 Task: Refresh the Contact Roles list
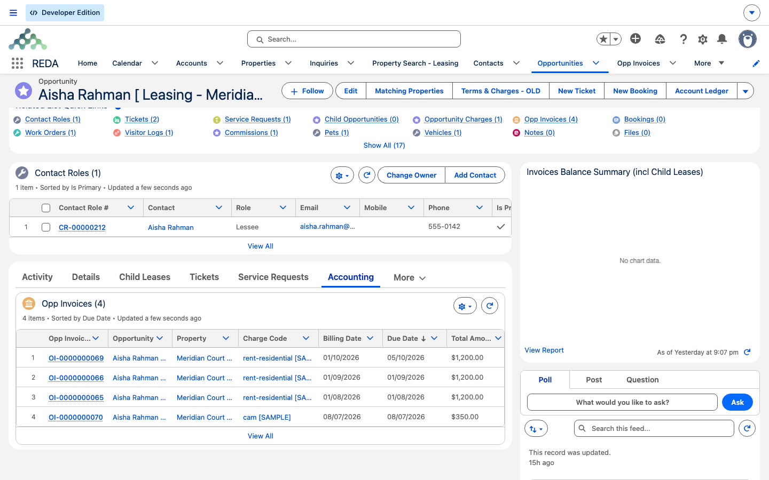(x=367, y=175)
